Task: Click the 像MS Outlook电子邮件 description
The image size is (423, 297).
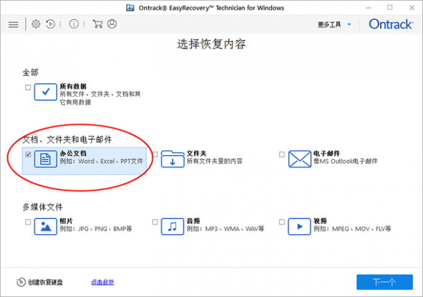Action: (x=346, y=161)
